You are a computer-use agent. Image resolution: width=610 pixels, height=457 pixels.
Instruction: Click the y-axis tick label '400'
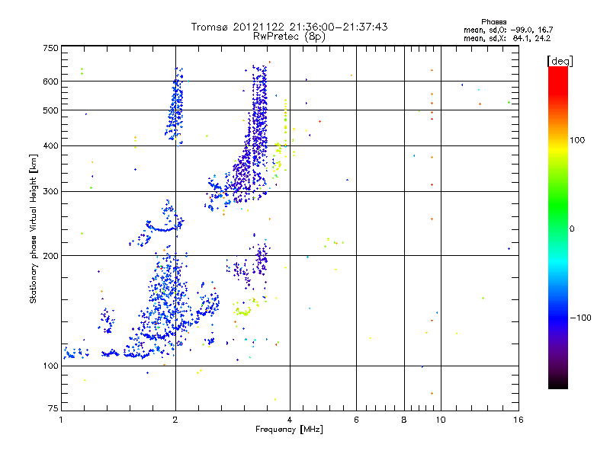pos(51,146)
